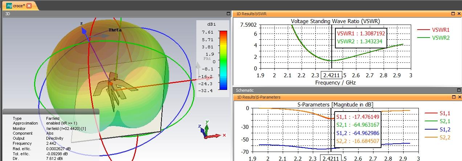This screenshot has height=161, width=462.
Task: Maximize the 1D Results\S-Parameters panel
Action: pos(454,97)
